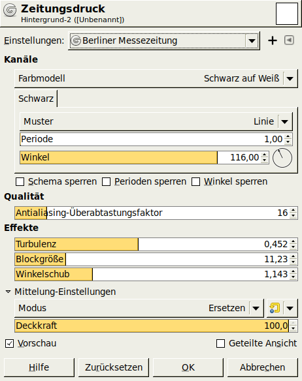Decrease the Winkel value with the down arrow

(265, 160)
